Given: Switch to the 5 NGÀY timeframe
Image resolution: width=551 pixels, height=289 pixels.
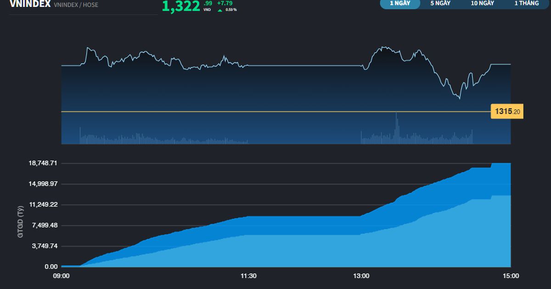Looking at the screenshot, I should click(x=440, y=3).
